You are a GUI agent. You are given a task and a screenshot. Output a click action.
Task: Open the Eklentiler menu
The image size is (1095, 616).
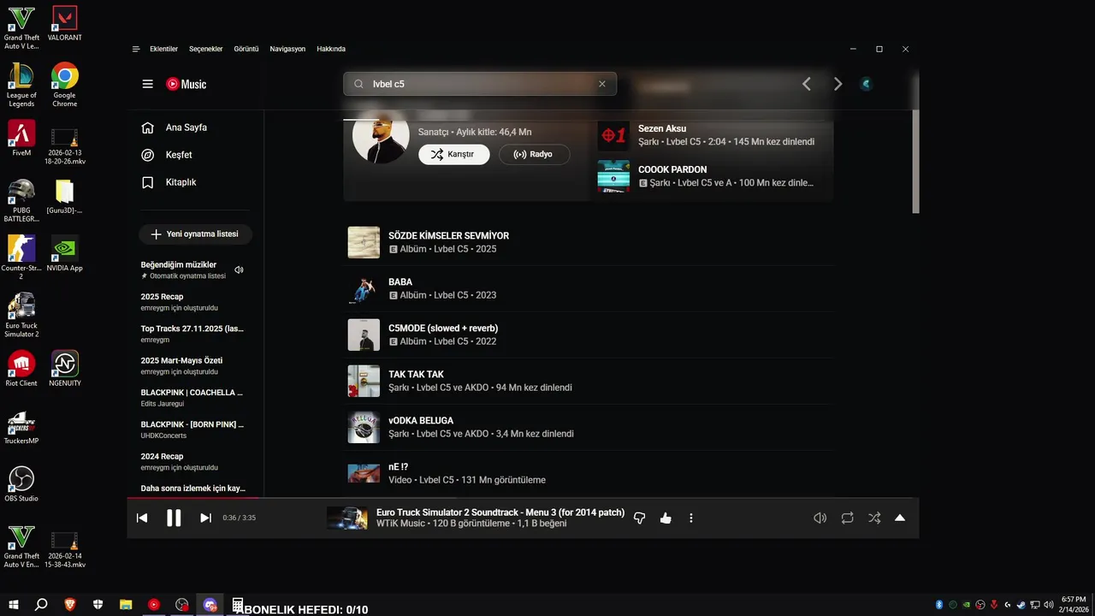(163, 49)
